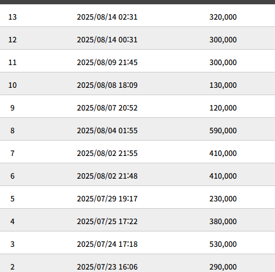Viewport: 275px width, 272px height.
Task: Click the 2025/08/14 02:31 timestamp
Action: pyautogui.click(x=107, y=17)
